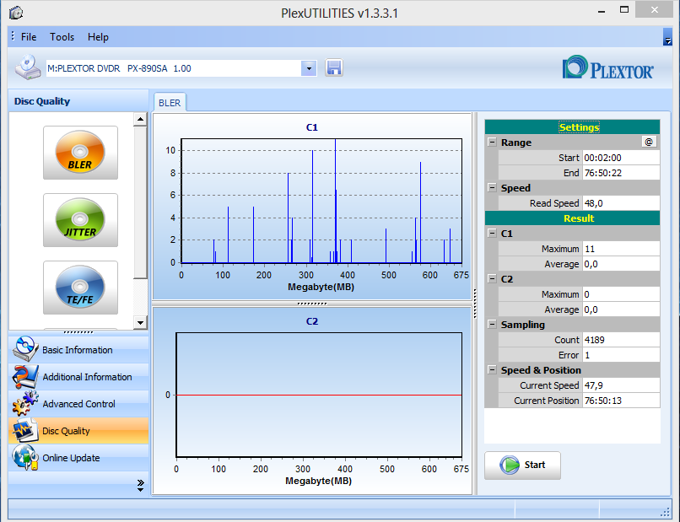Click the Sampling Error value 1
680x522 pixels.
coord(621,355)
